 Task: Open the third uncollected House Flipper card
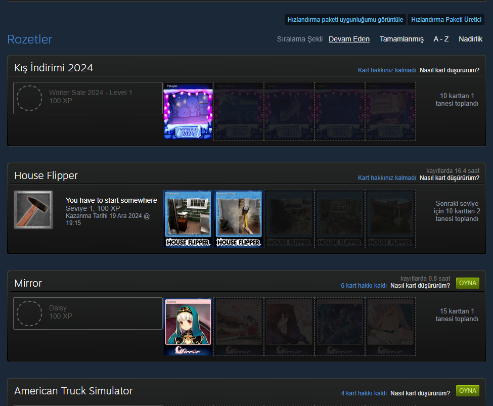[289, 219]
